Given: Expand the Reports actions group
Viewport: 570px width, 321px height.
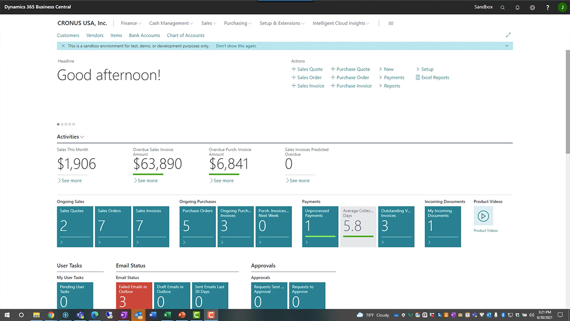Looking at the screenshot, I should pos(390,86).
